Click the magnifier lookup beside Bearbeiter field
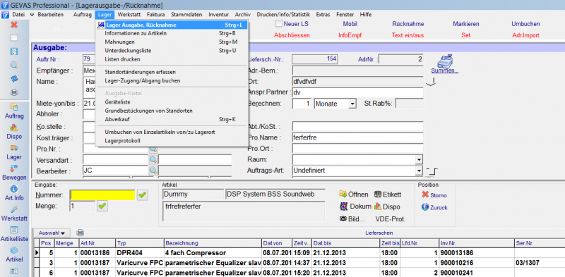Screen dimensions: 565x277 [x=153, y=171]
